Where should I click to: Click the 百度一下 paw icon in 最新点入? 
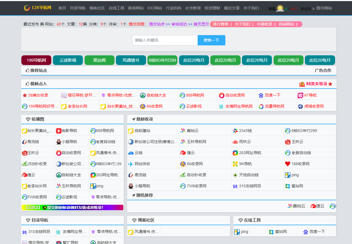(261, 95)
